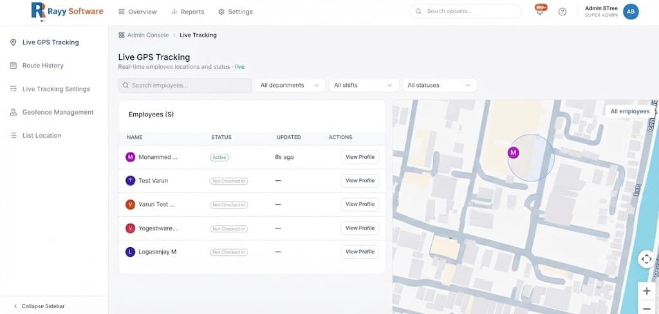View Profile for Varun Test
This screenshot has width=659, height=314.
(360, 204)
